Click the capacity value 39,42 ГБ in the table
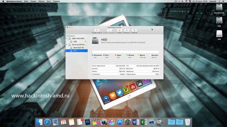Viewport: 227px width, 127px height. (x=122, y=69)
